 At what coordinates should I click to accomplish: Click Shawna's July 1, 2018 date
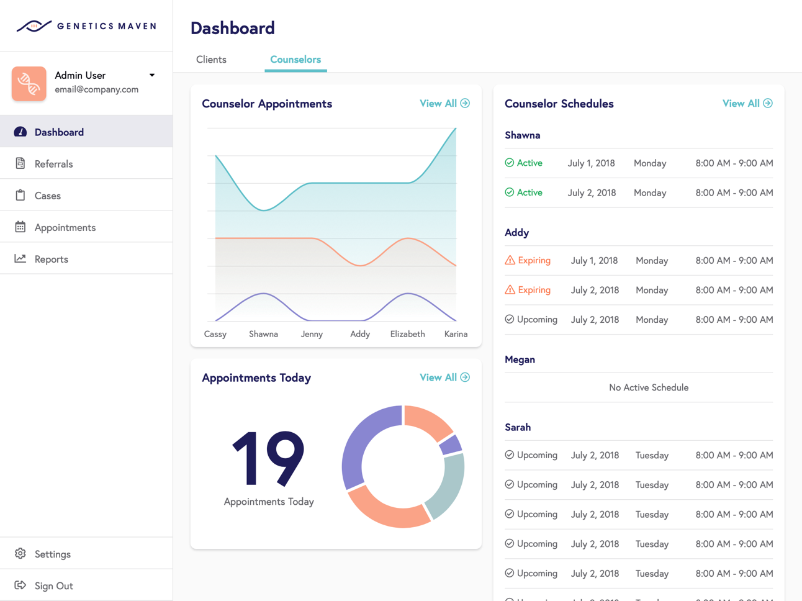(x=592, y=163)
